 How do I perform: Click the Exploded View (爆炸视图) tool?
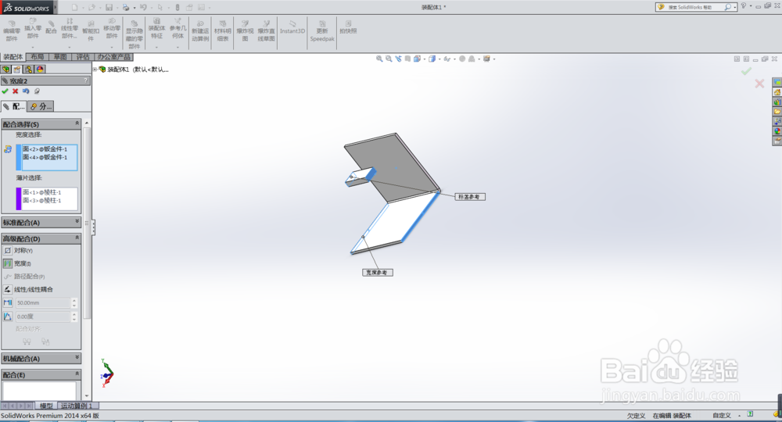click(x=245, y=31)
